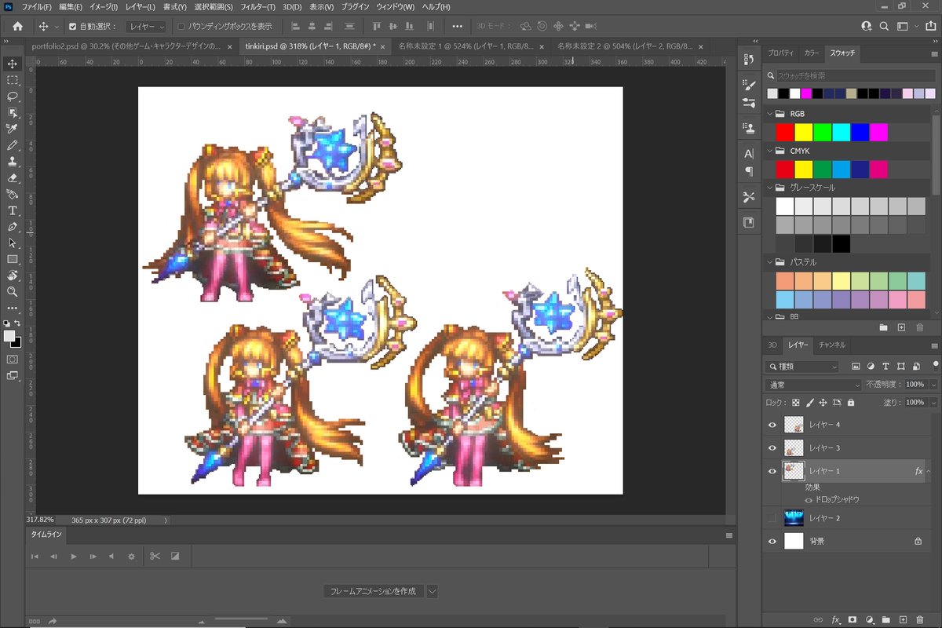Select the Horizontal Type tool
942x628 pixels.
(13, 210)
